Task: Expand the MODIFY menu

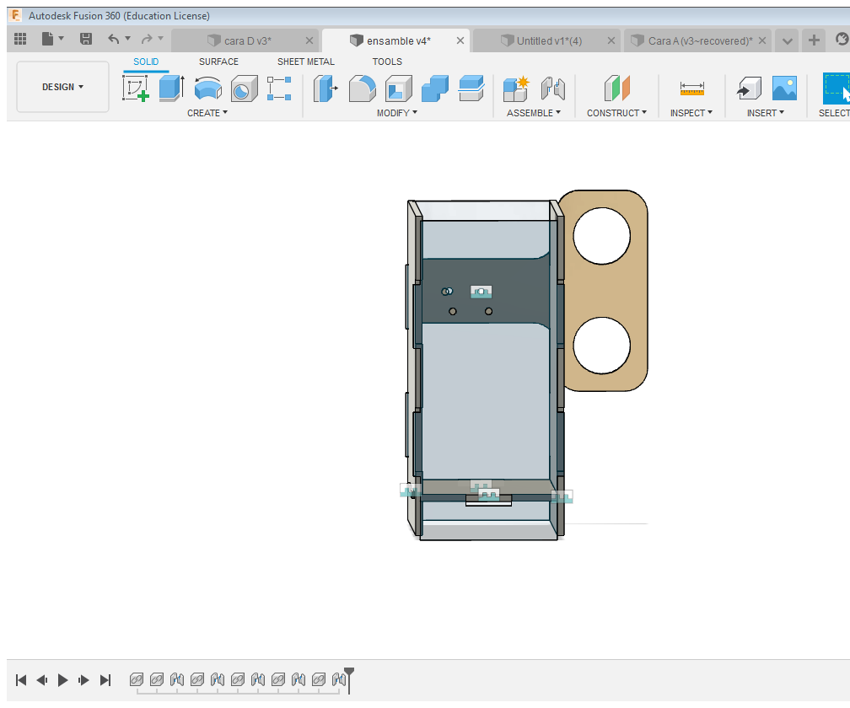Action: pyautogui.click(x=397, y=113)
